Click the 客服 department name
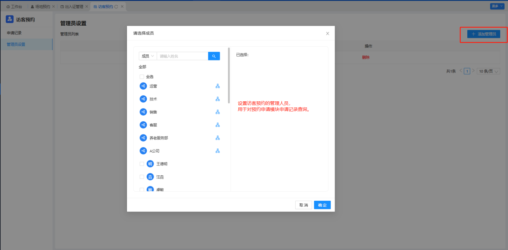Screen dimensions: 508x250 [153, 125]
